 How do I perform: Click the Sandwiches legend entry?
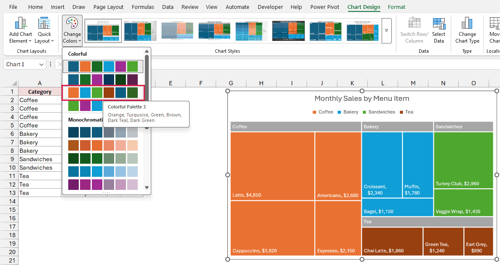[379, 112]
